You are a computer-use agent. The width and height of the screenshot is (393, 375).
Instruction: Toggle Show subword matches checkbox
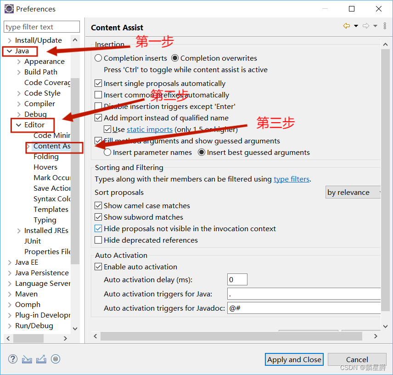98,217
